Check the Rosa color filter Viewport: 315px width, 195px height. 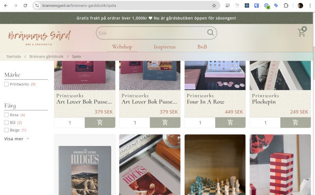pyautogui.click(x=7, y=115)
